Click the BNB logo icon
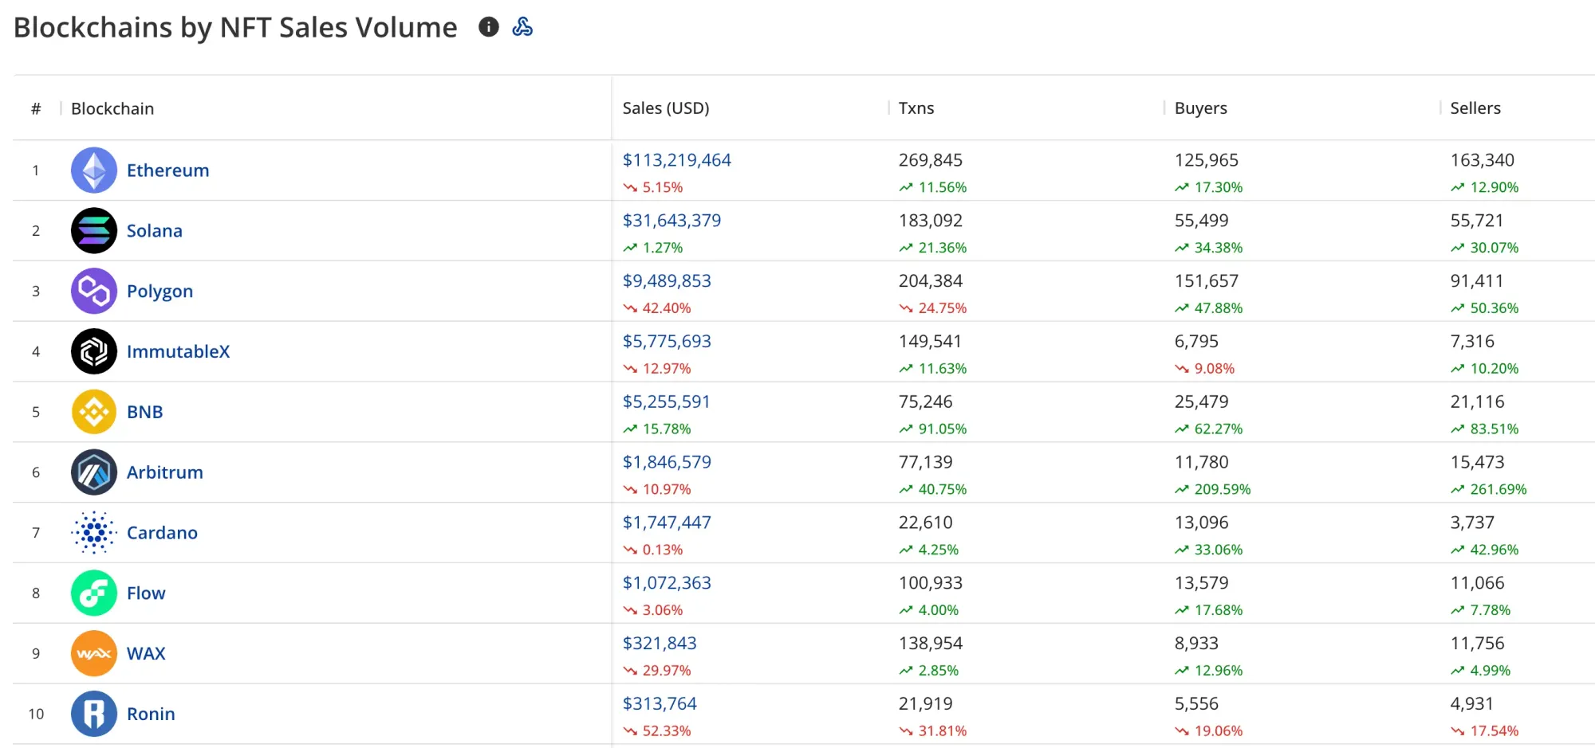 click(94, 412)
